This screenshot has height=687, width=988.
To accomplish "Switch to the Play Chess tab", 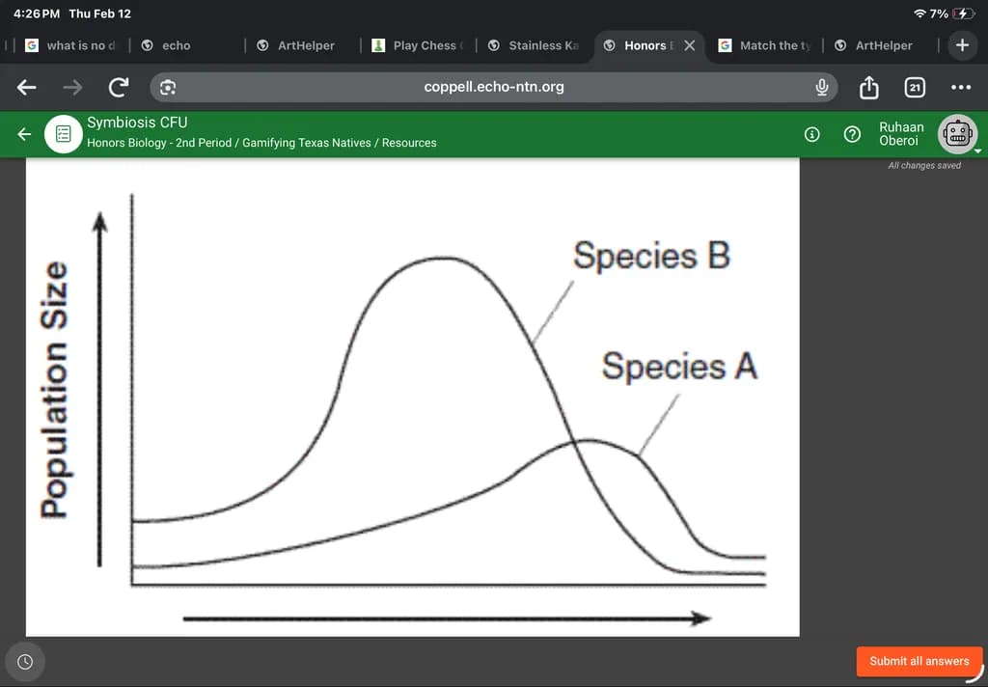I will click(x=419, y=45).
